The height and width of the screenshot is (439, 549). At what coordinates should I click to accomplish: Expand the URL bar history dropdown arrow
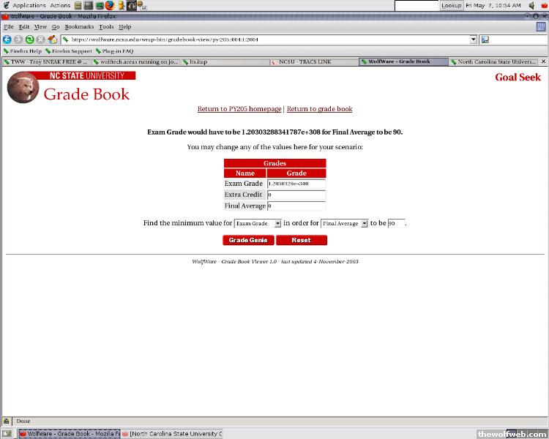point(474,40)
